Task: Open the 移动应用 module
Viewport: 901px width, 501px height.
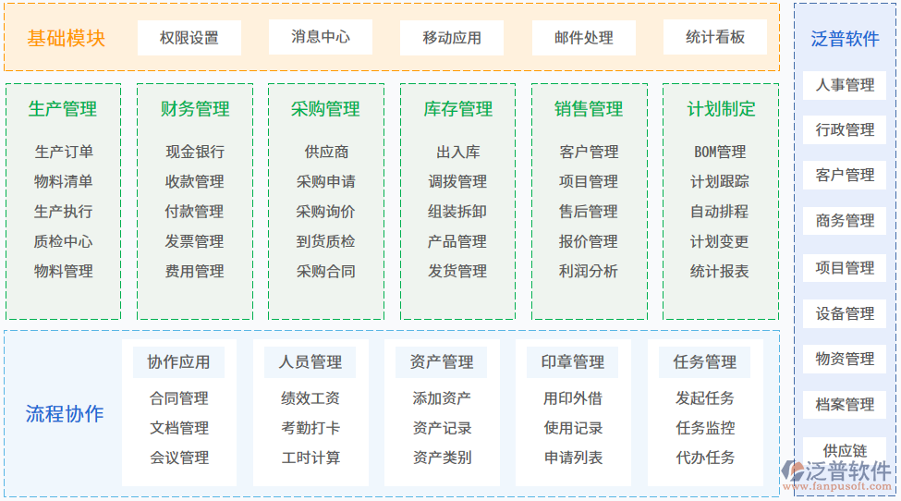Action: (452, 38)
